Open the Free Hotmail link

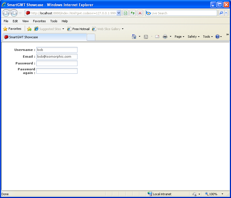tap(78, 29)
